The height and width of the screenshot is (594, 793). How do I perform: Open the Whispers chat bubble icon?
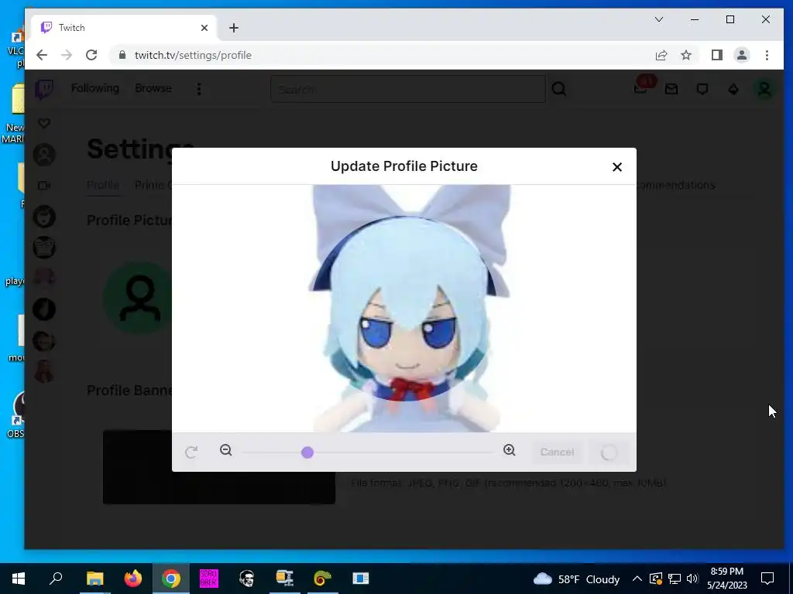point(702,90)
